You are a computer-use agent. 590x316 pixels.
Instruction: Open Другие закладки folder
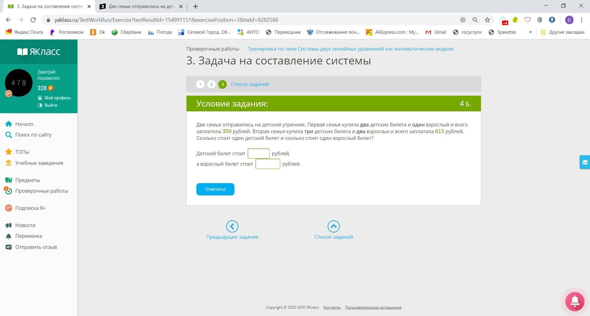click(x=562, y=32)
